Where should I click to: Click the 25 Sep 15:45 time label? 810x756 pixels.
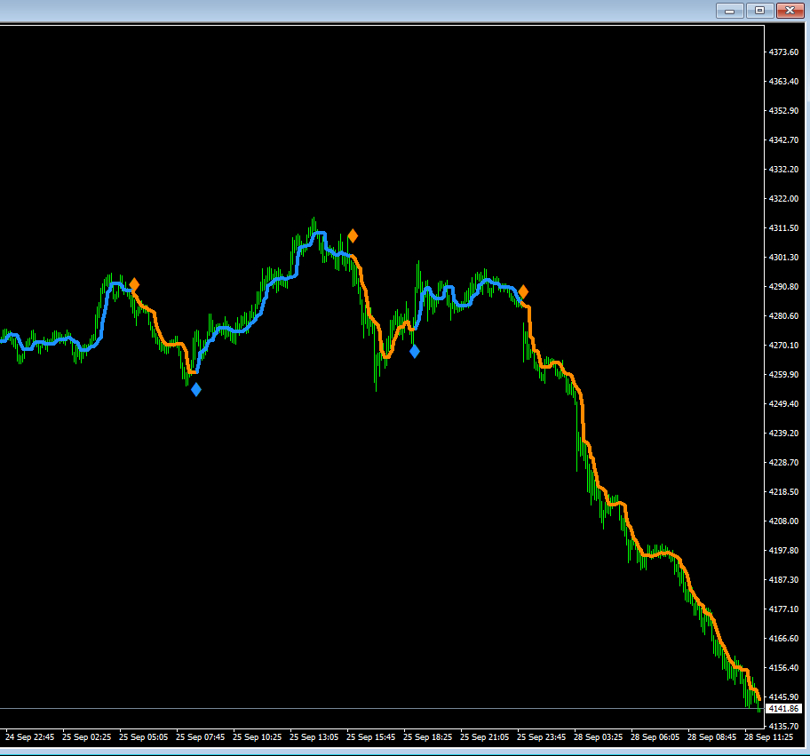(x=371, y=737)
